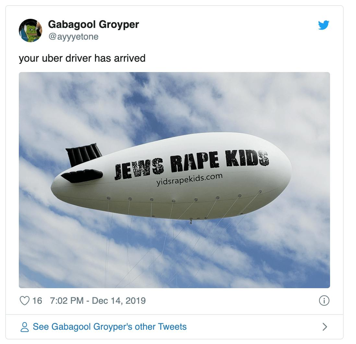The width and height of the screenshot is (356, 344).
Task: Click the person icon in the footer
Action: [x=25, y=327]
